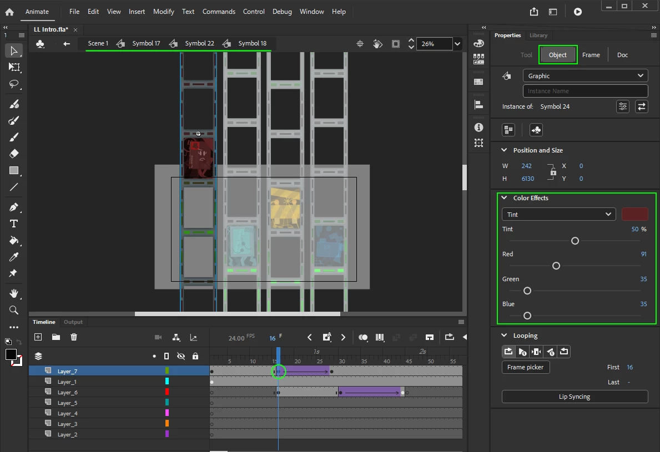Open the Graphic instance type dropdown
660x452 pixels.
(x=585, y=76)
